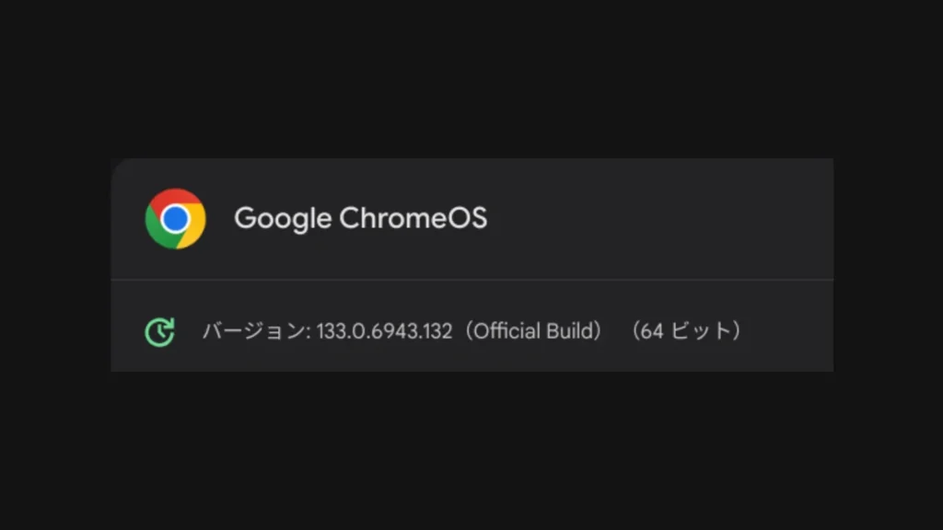Click the rounded top-left corner of panel
Image resolution: width=943 pixels, height=530 pixels.
click(117, 164)
